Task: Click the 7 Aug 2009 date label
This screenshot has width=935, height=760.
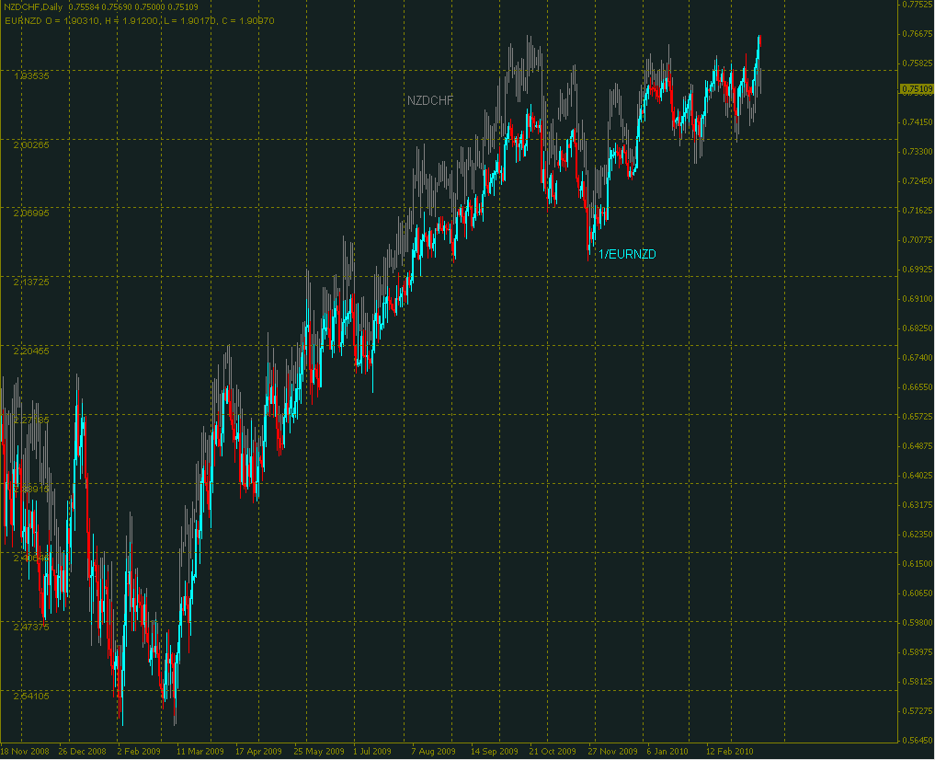Action: pos(434,752)
